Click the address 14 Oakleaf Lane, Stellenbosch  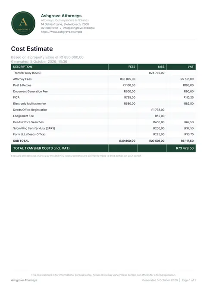[65, 24]
